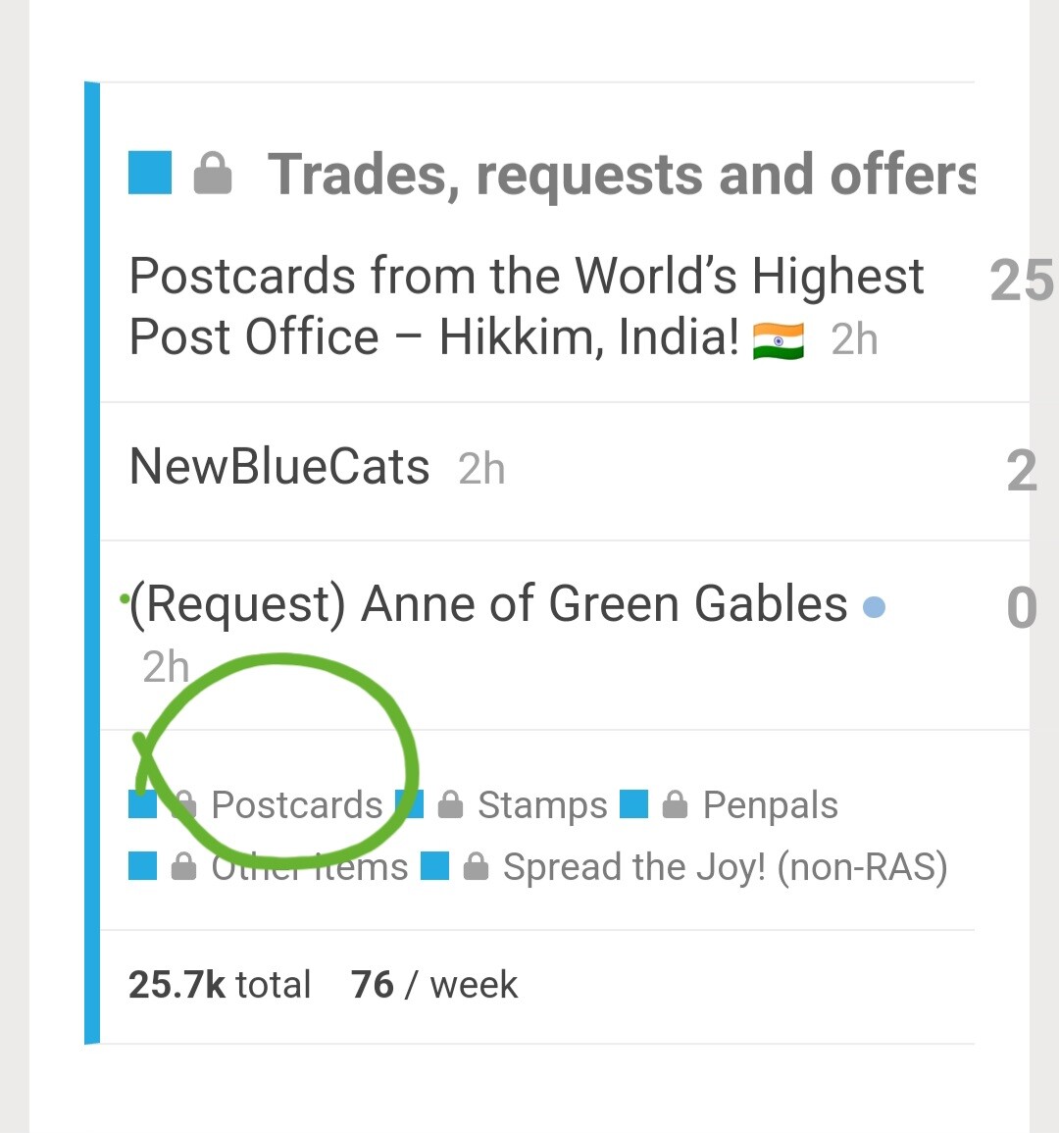Open the Penpals subcategory
The height and width of the screenshot is (1133, 1059).
click(770, 805)
